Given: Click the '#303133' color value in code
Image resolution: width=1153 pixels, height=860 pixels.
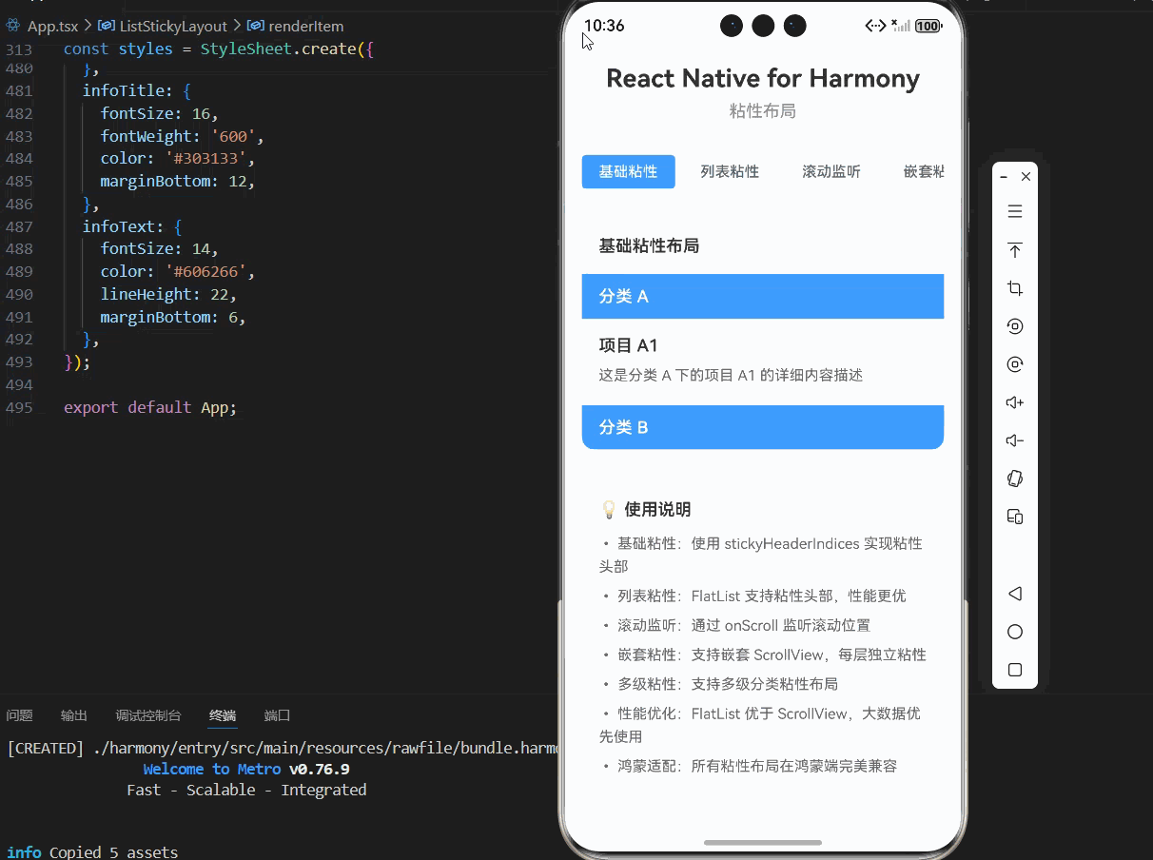Looking at the screenshot, I should [205, 159].
